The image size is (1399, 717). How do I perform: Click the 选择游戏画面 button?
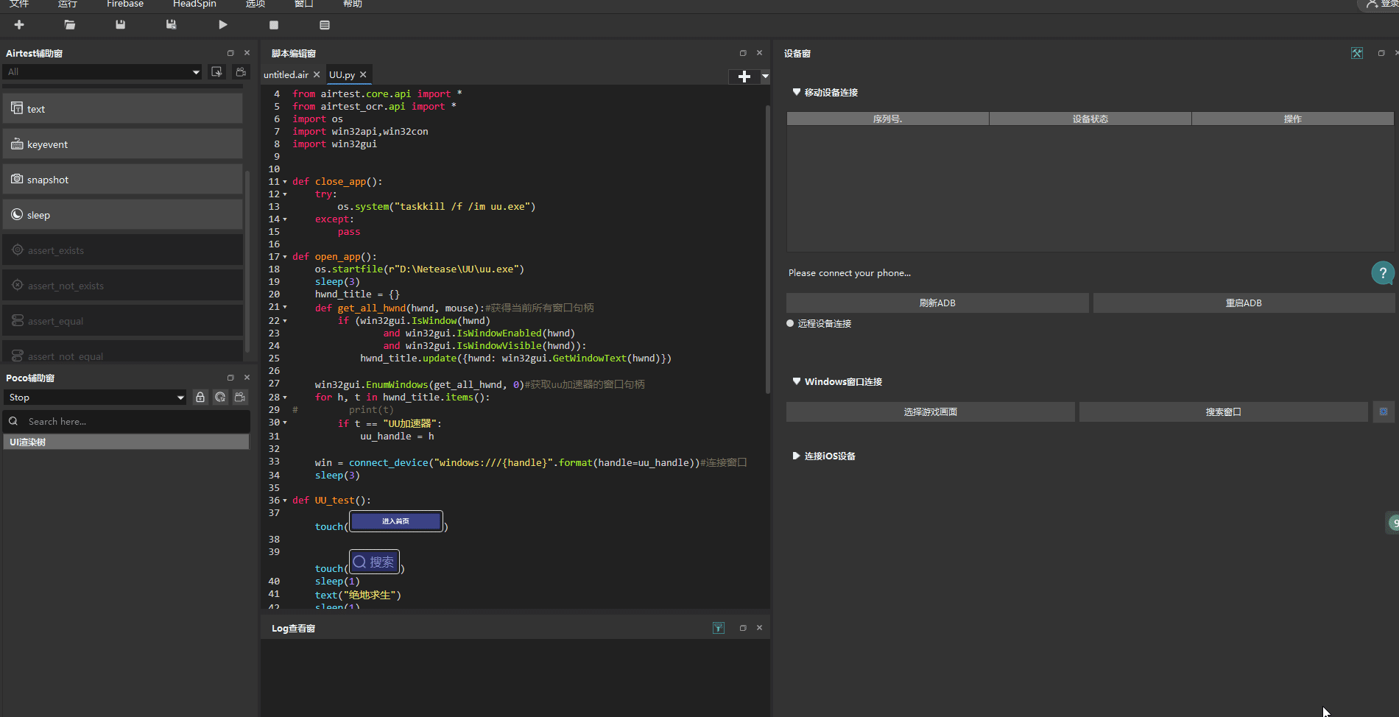tap(931, 412)
